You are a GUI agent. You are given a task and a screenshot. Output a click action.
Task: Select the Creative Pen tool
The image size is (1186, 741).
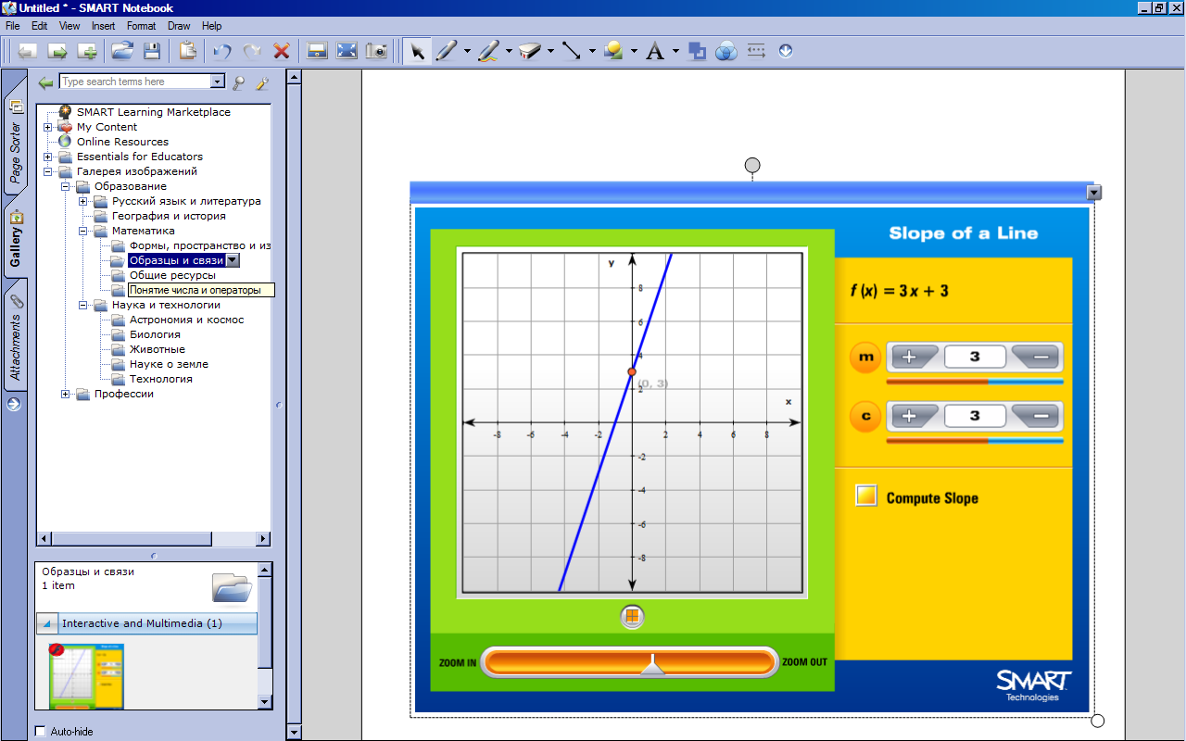(x=488, y=51)
